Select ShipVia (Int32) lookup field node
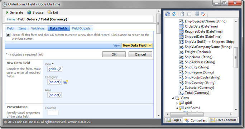Image resolution: width=245 pixels, height=129 pixels. (x=209, y=42)
